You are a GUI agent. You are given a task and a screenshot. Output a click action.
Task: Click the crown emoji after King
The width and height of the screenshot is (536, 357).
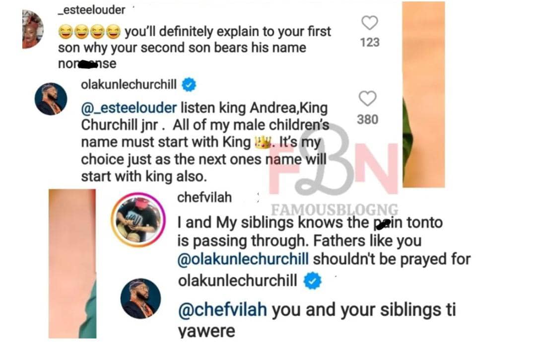tap(263, 142)
